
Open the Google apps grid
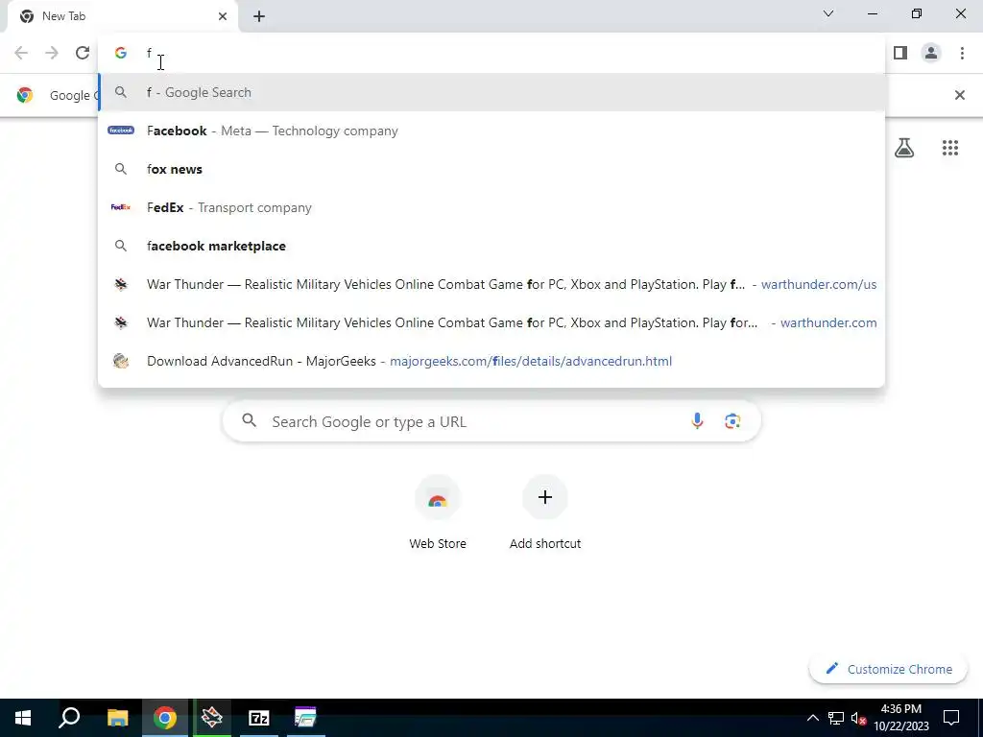coord(950,148)
